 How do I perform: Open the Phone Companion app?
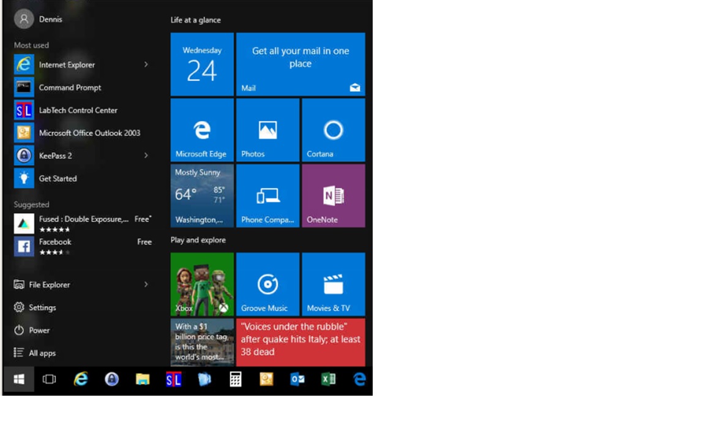coord(267,195)
